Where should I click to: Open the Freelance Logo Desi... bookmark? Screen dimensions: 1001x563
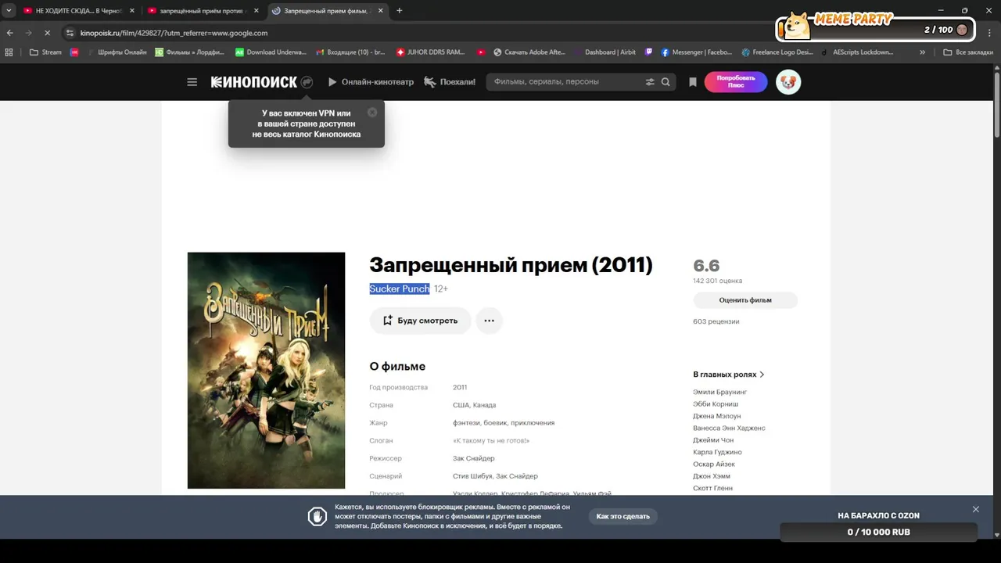click(x=777, y=52)
